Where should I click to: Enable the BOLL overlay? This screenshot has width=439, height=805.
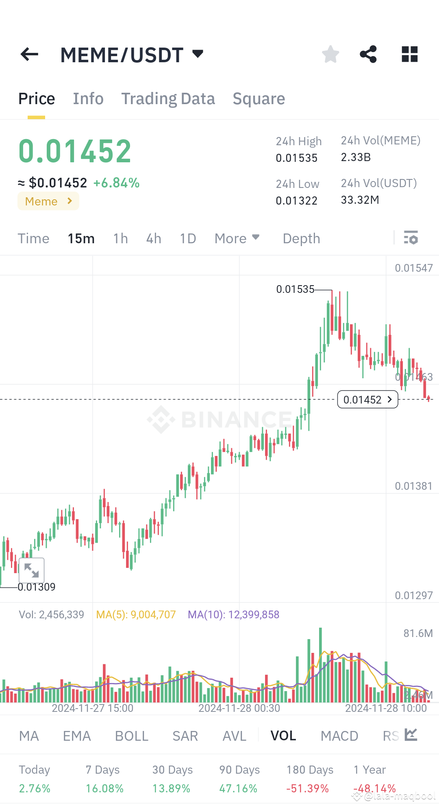coord(131,735)
